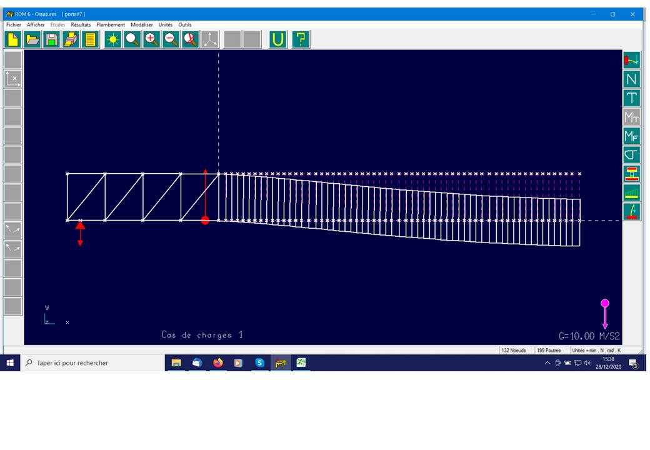Click the magenta gravity arrow symbol
Screen dimensions: 650x450
(605, 314)
